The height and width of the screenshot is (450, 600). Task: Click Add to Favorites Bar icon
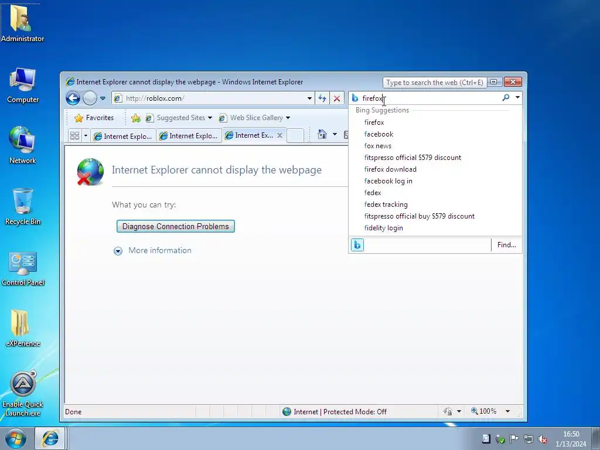pyautogui.click(x=135, y=118)
